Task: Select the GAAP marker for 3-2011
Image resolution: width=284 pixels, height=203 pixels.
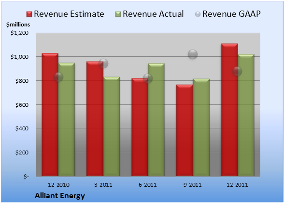Action: (x=103, y=63)
